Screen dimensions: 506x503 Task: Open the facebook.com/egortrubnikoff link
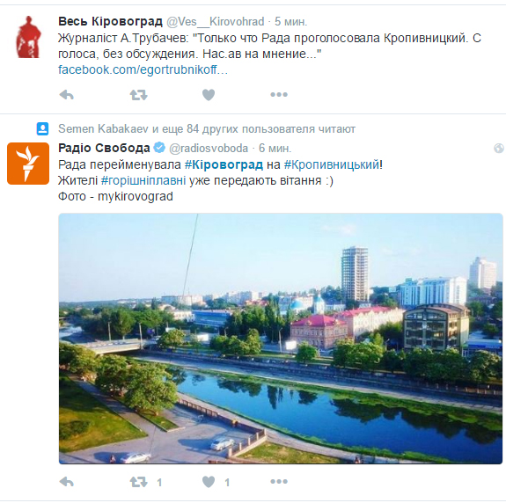tap(143, 69)
